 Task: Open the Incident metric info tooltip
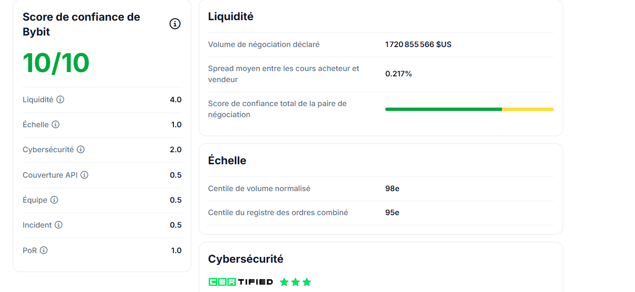(x=58, y=225)
